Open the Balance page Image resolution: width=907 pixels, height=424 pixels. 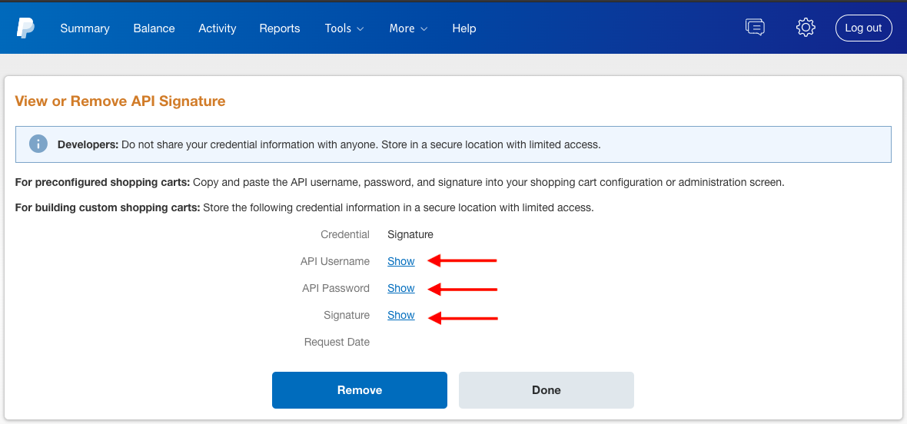tap(154, 28)
